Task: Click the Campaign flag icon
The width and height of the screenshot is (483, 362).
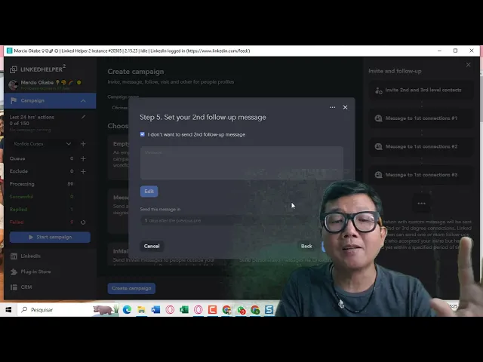Action: [14, 100]
